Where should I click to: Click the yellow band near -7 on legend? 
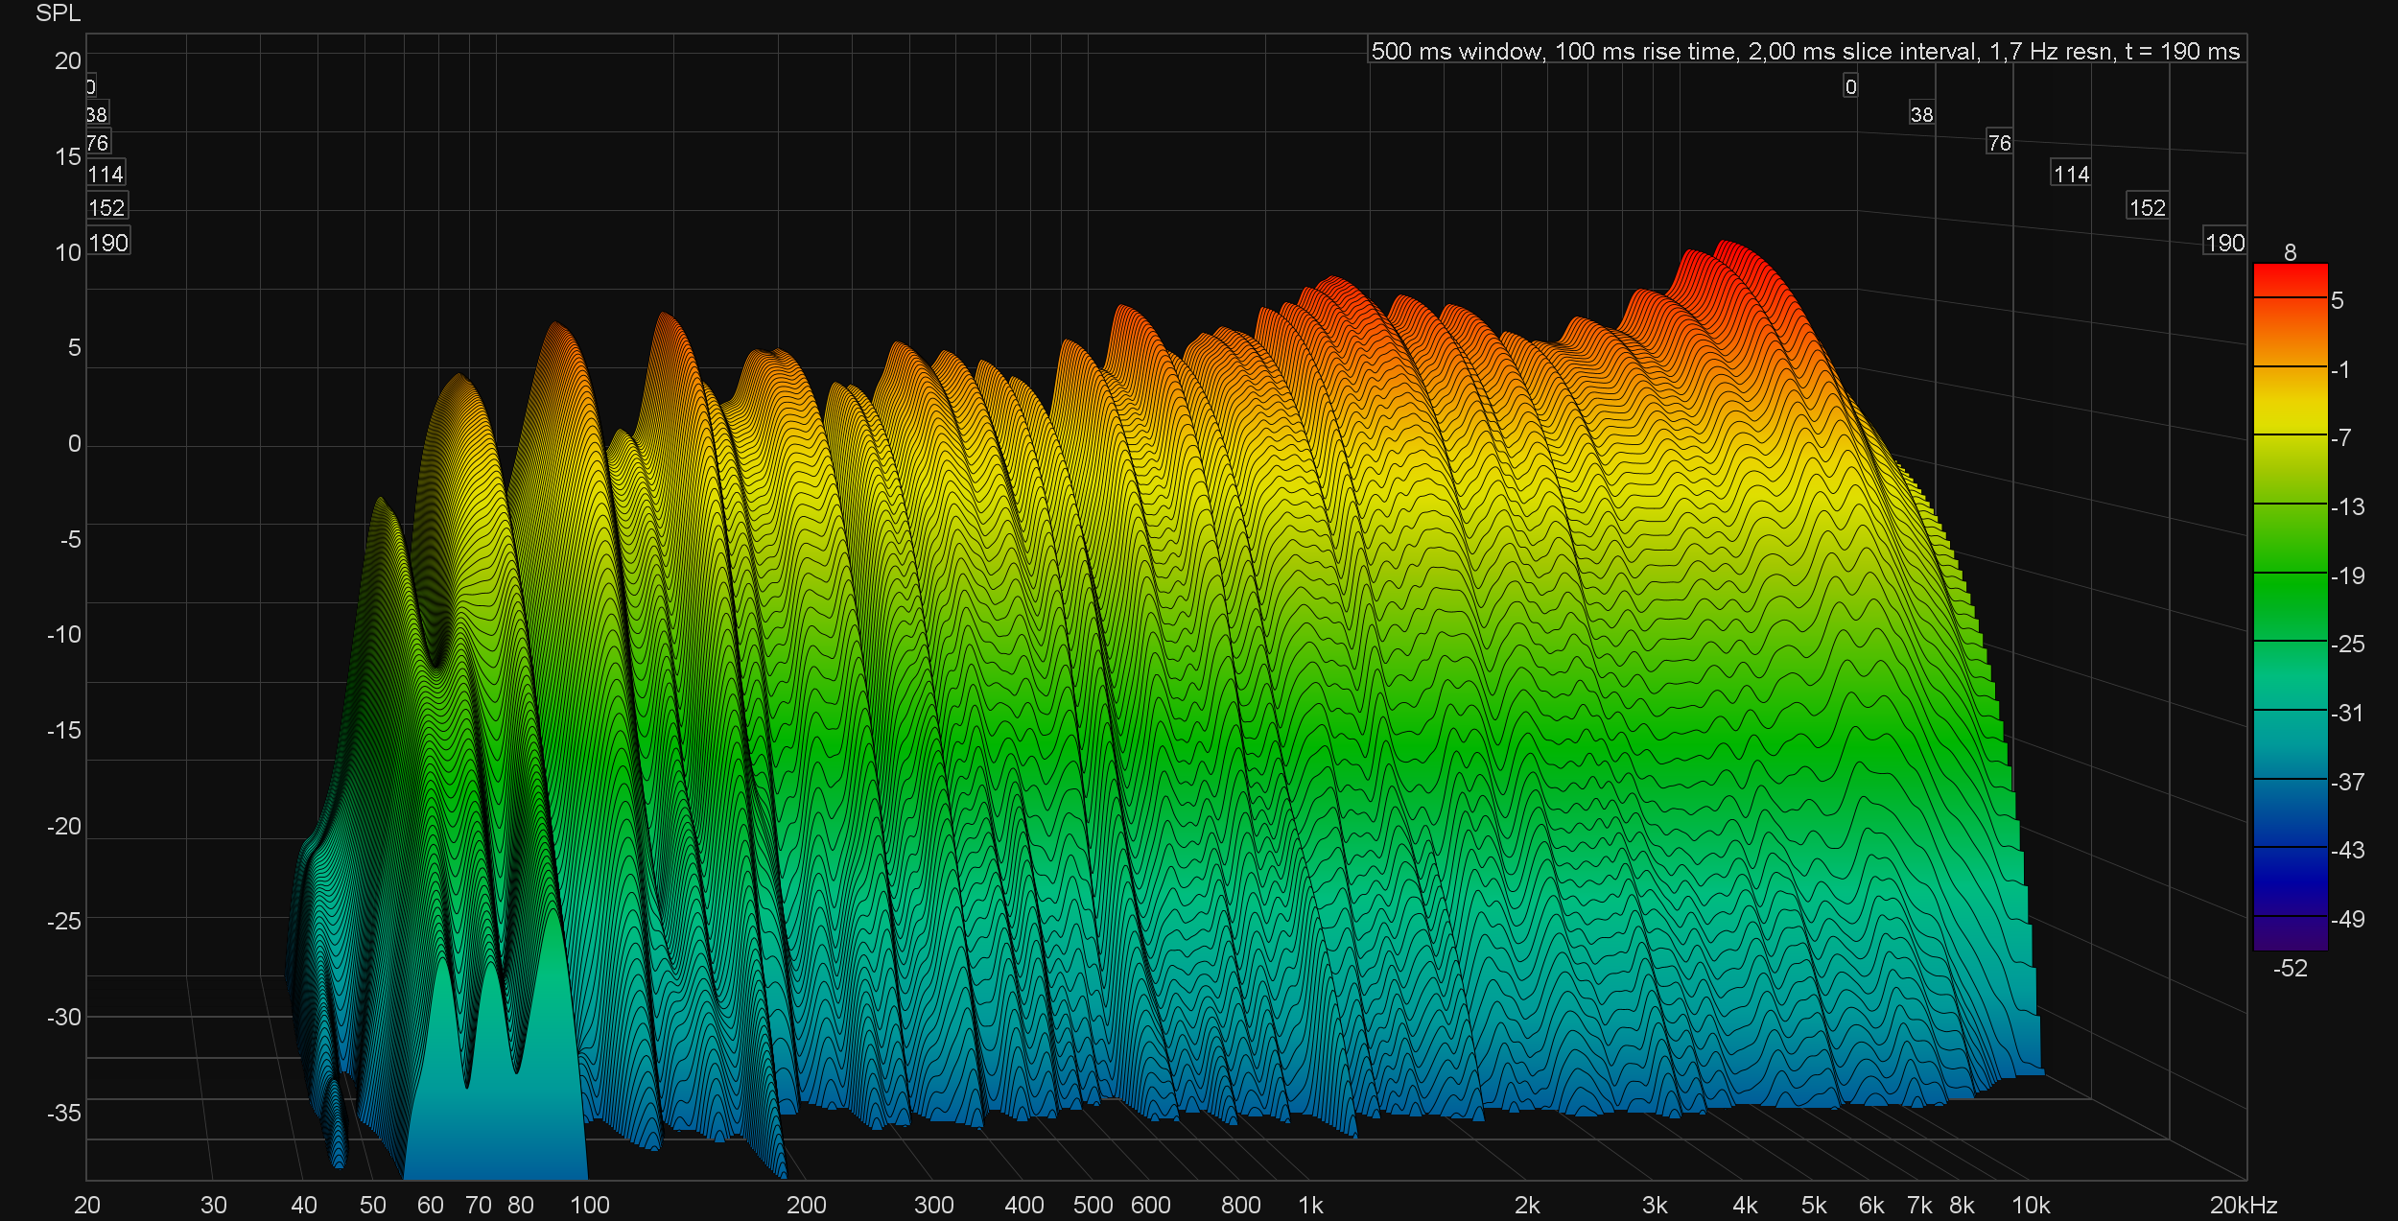coord(2290,422)
